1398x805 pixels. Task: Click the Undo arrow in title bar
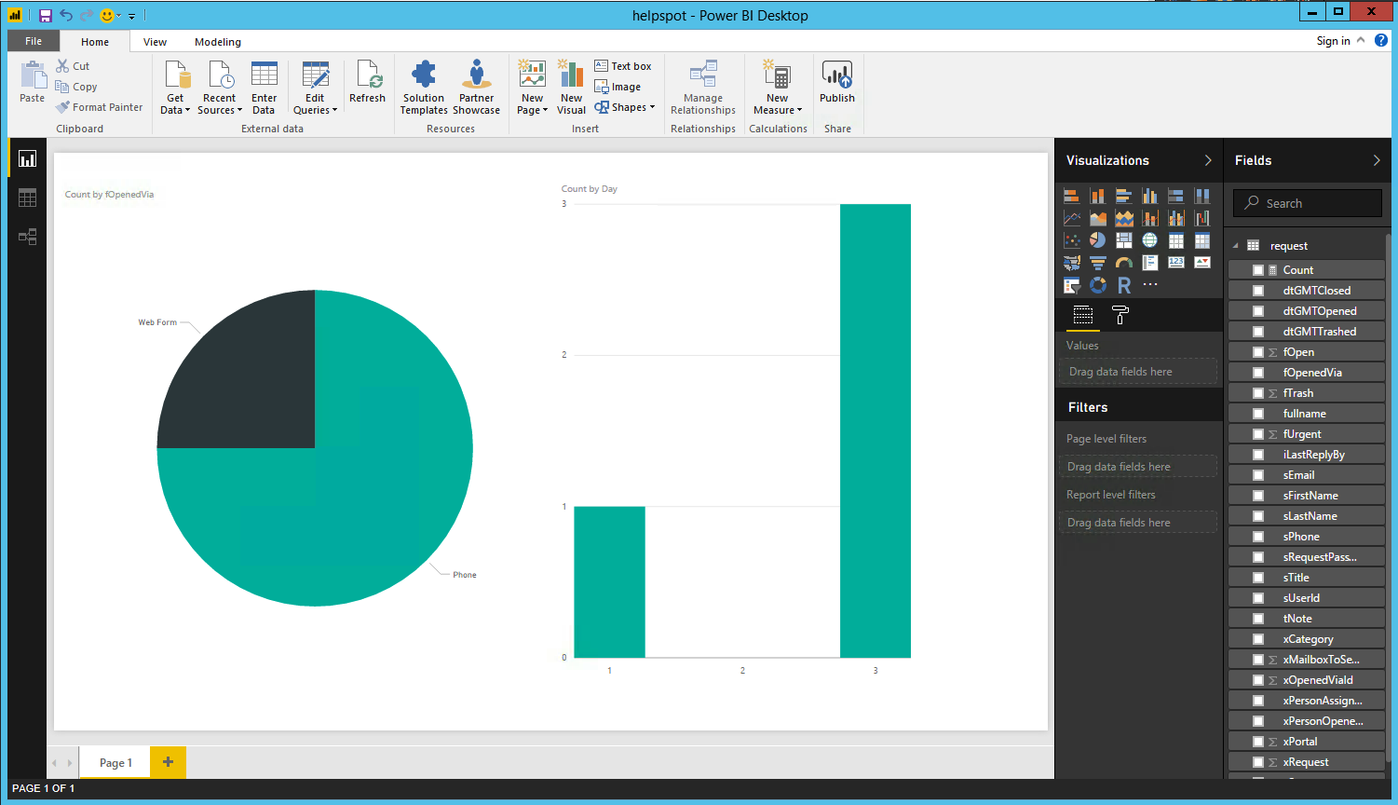tap(66, 15)
